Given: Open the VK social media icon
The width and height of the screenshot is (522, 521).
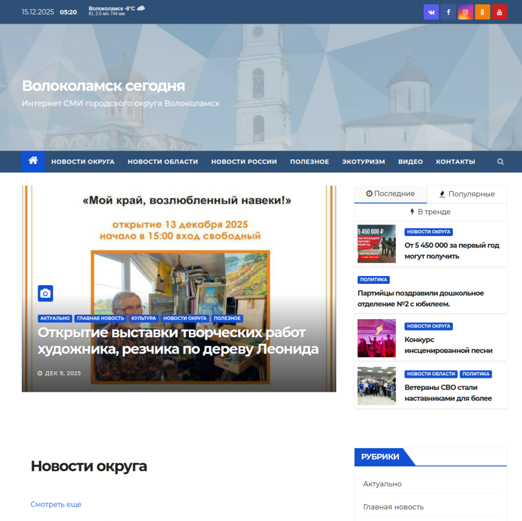Looking at the screenshot, I should (431, 12).
